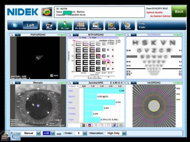Click the simulated blurred letter chart
The width and height of the screenshot is (190, 142).
click(154, 58)
